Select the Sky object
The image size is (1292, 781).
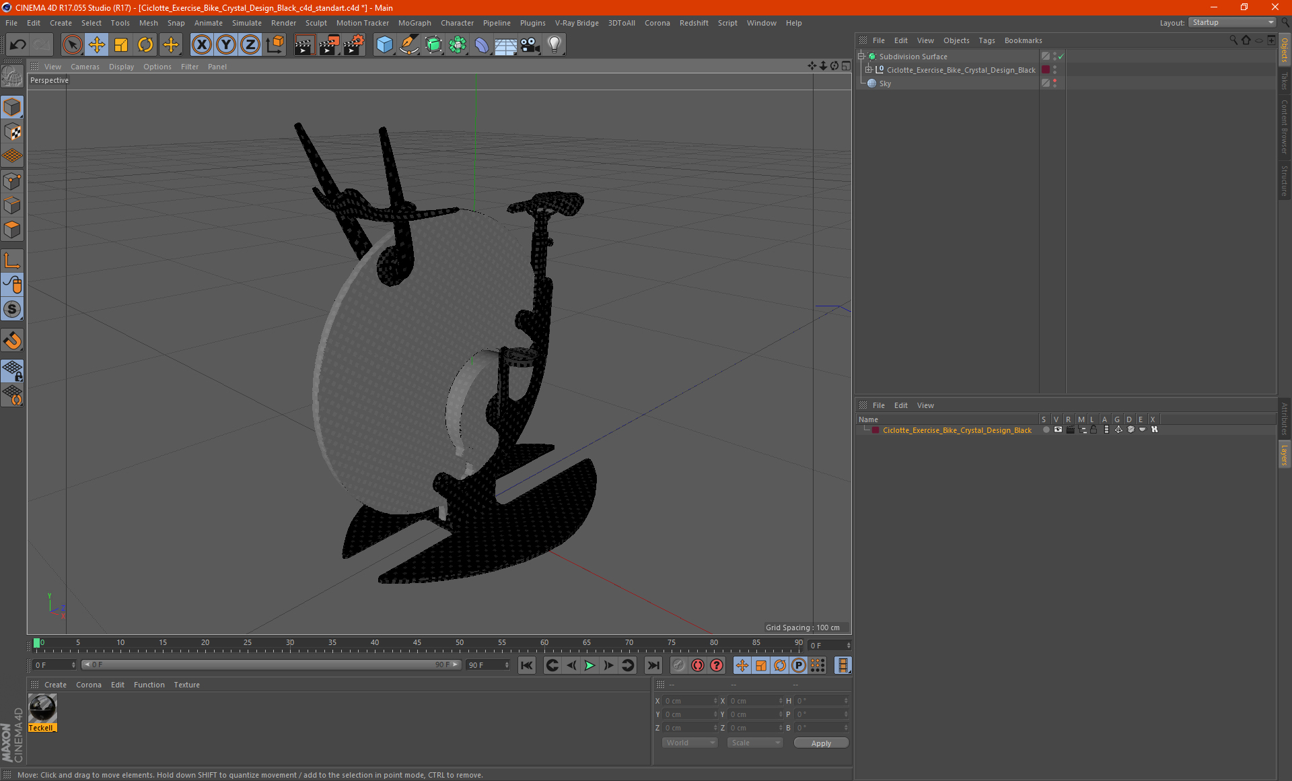coord(885,83)
